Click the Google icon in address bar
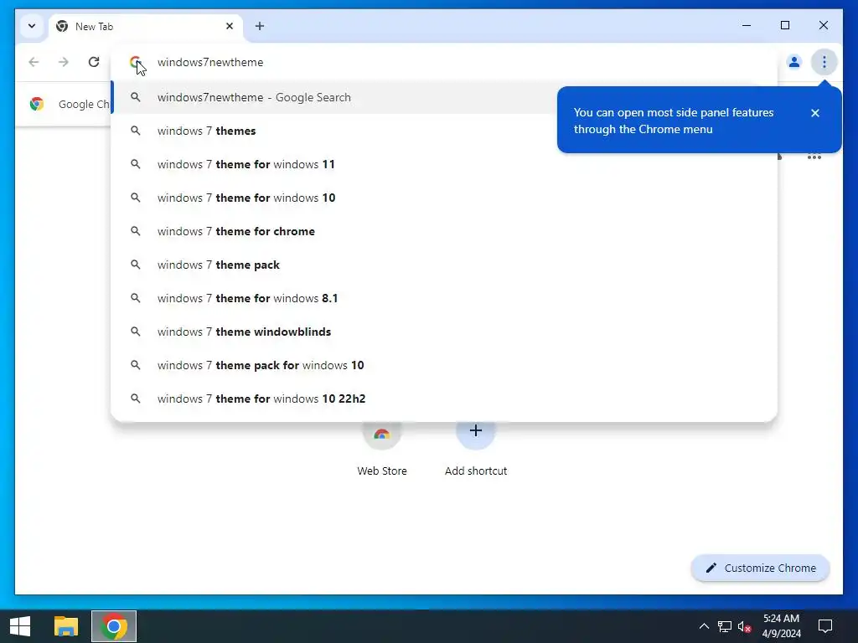 point(135,62)
